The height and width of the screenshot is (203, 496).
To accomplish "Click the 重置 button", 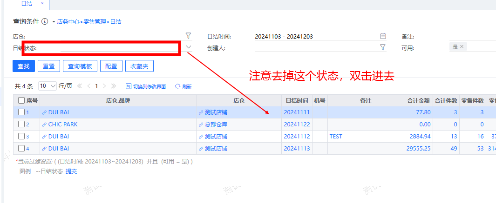I will click(x=48, y=66).
